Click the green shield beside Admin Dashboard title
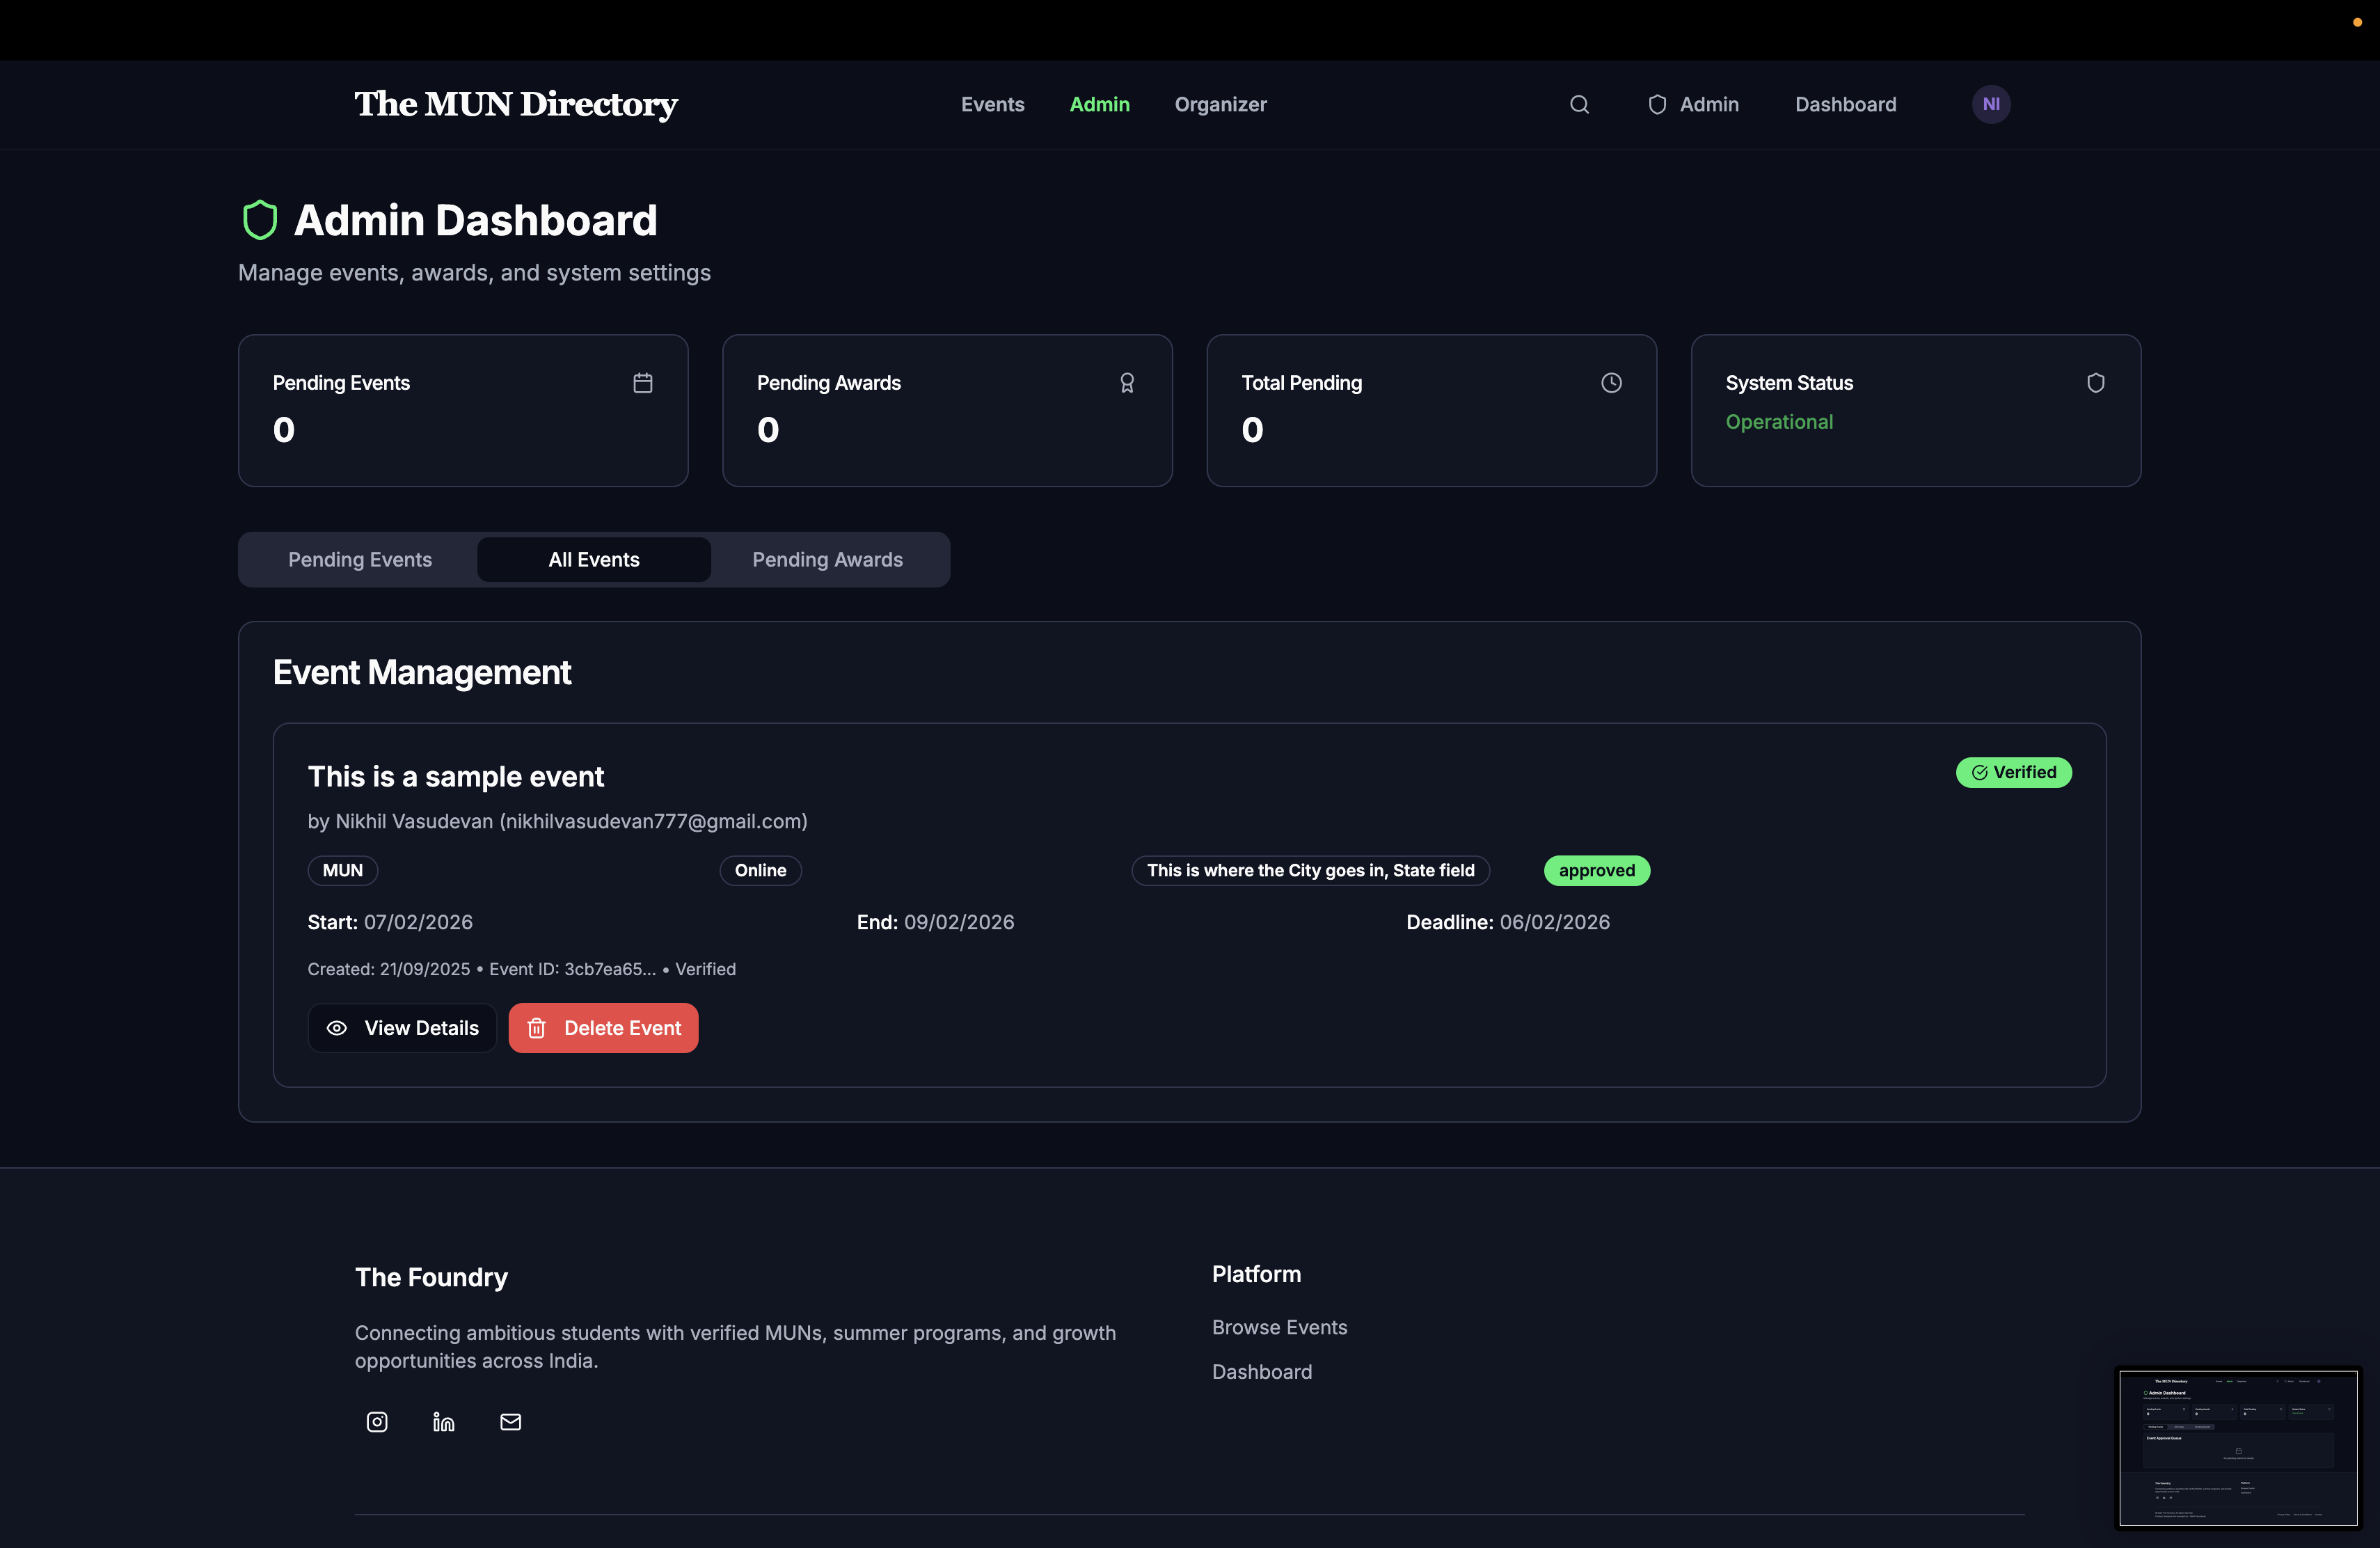 tap(260, 220)
